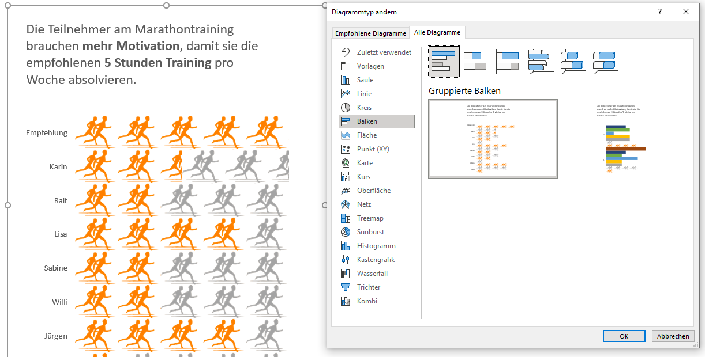
Task: Choose the 3D-Balken subtype variant
Action: (x=539, y=62)
